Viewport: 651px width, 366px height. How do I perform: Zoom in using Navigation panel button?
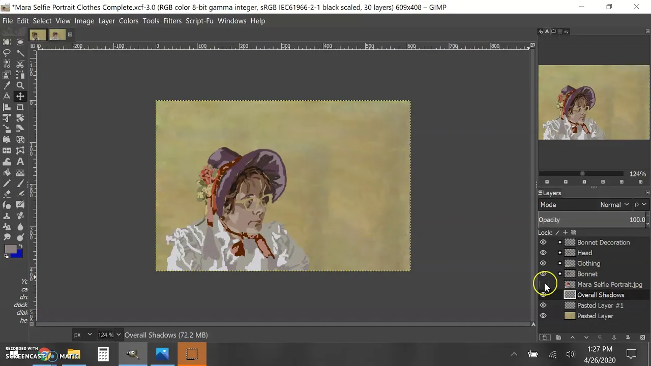point(566,182)
